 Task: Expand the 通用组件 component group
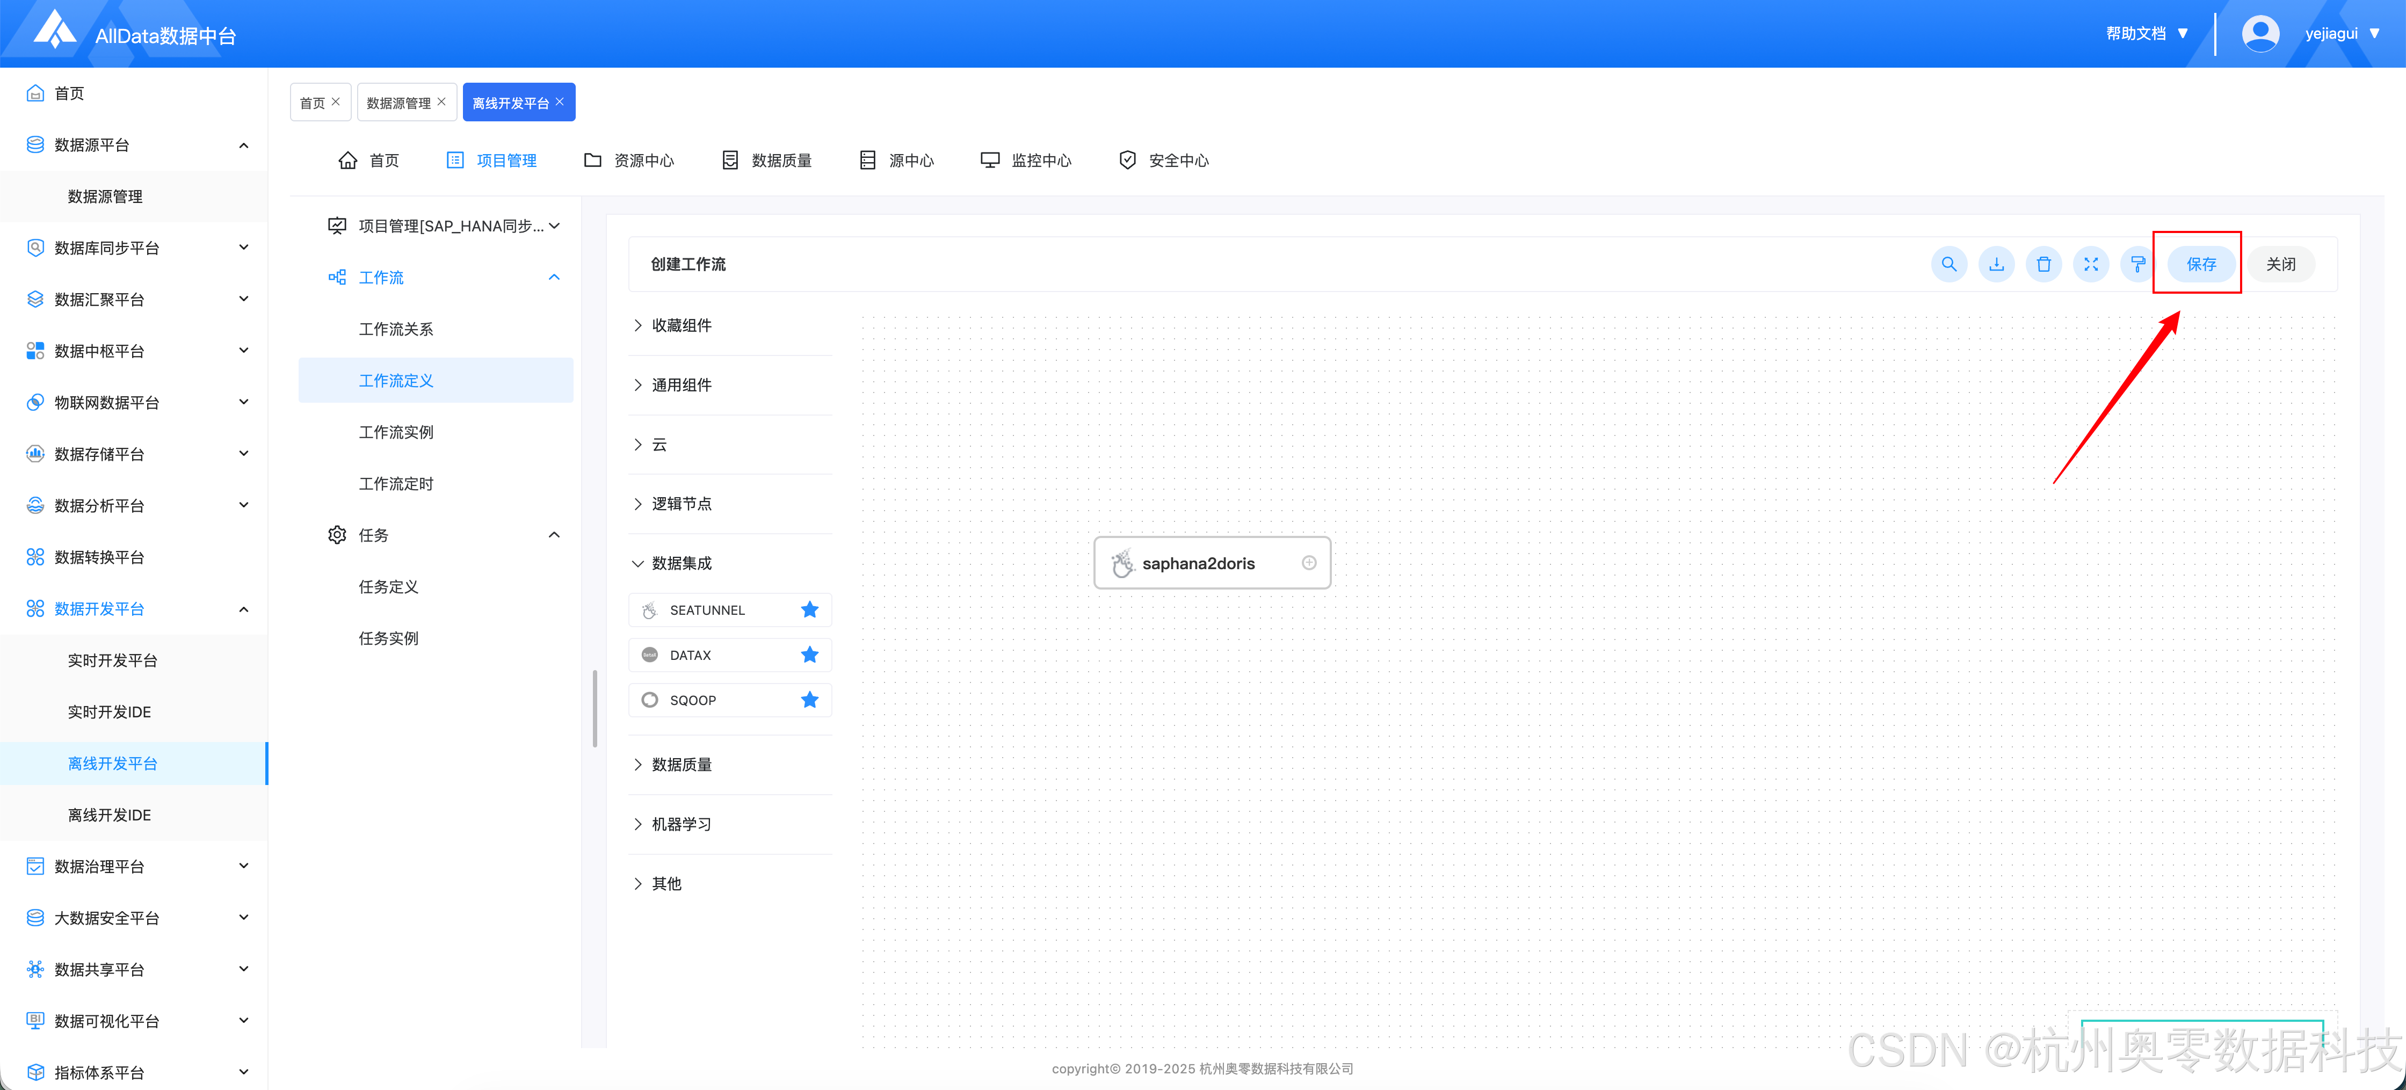point(681,385)
